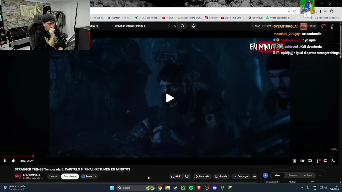342x192 pixels.
Task: Click the search magnifier button
Action: tap(182, 26)
